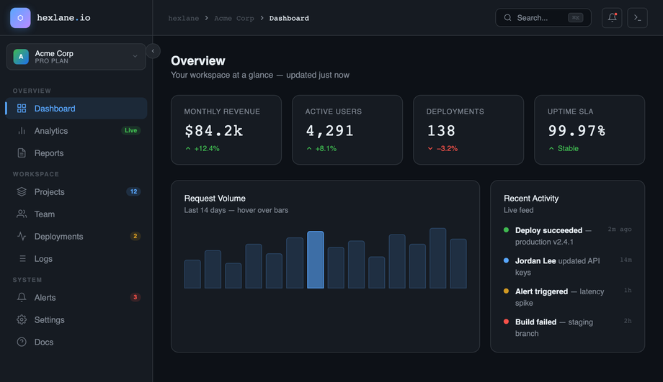Click the Reports document icon
The width and height of the screenshot is (663, 382).
click(22, 153)
